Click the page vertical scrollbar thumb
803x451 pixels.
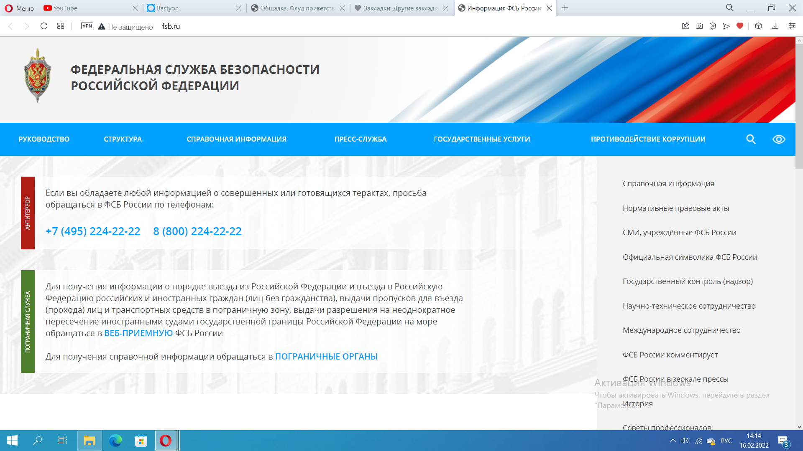[x=799, y=106]
